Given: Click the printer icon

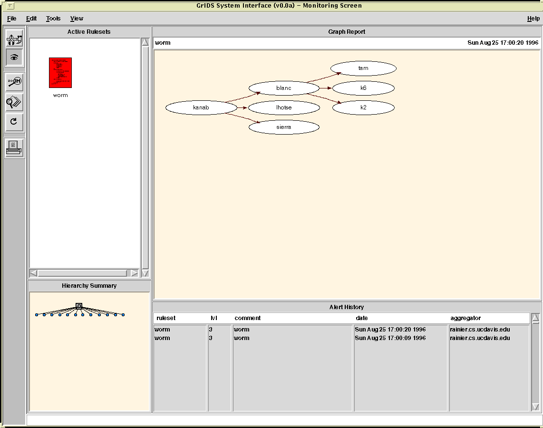Looking at the screenshot, I should tap(14, 148).
